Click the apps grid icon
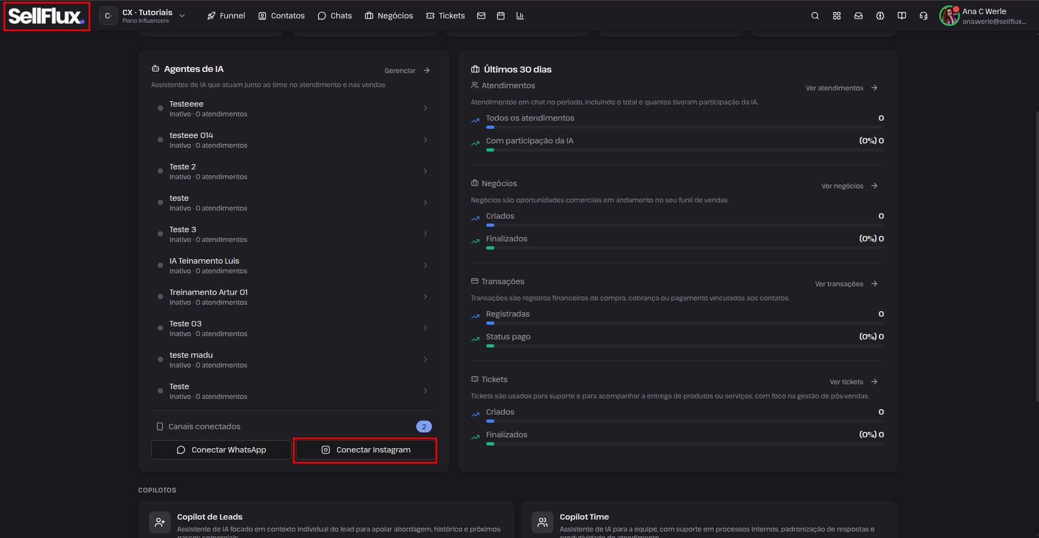Viewport: 1039px width, 538px height. pyautogui.click(x=837, y=16)
